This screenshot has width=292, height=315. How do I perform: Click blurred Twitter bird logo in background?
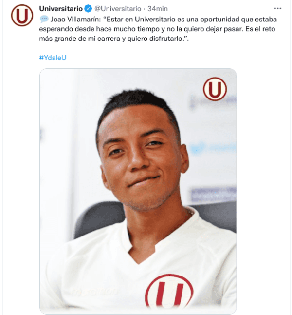point(198,149)
